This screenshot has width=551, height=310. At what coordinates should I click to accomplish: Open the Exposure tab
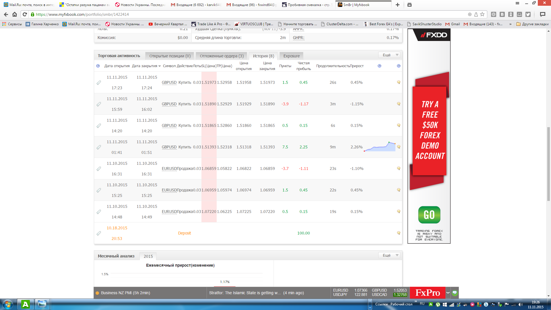click(x=291, y=56)
